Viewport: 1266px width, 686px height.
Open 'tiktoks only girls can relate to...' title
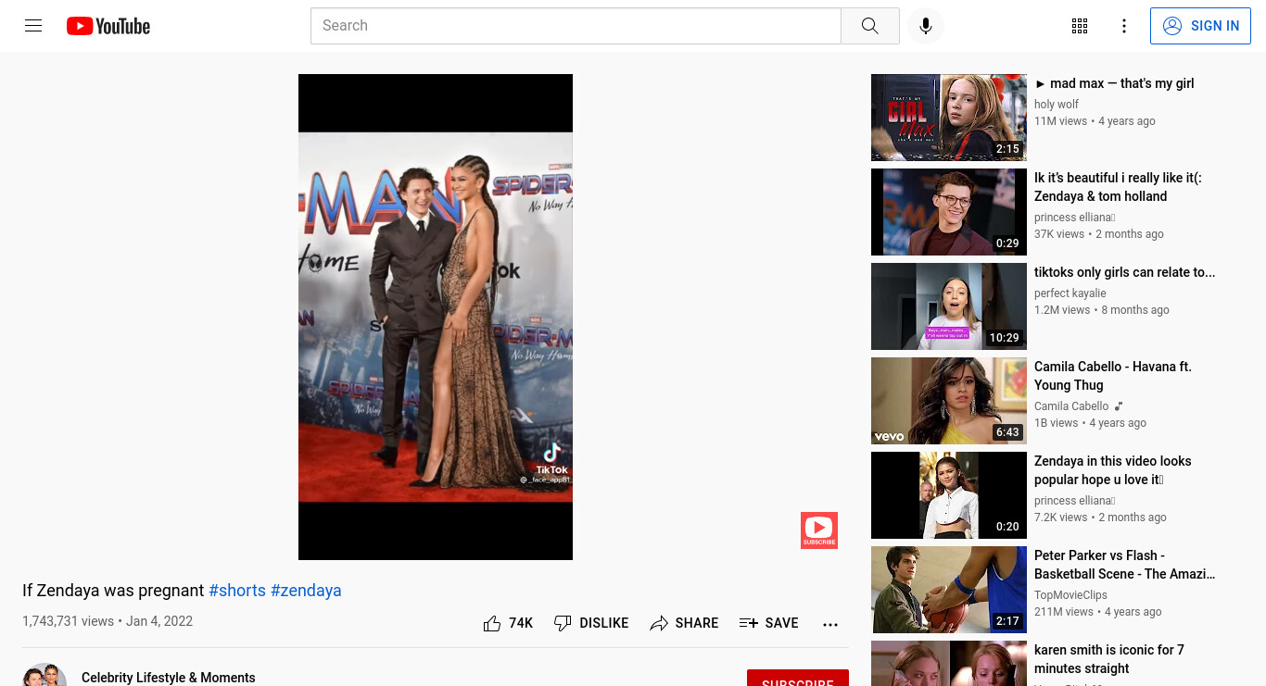coord(1124,272)
